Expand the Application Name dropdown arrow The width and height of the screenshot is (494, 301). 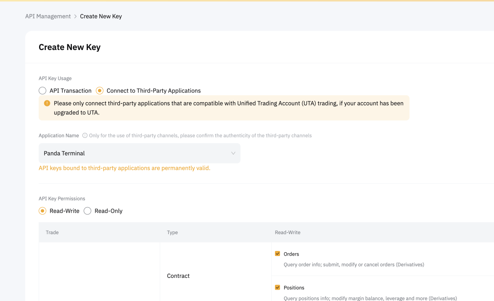click(x=233, y=153)
